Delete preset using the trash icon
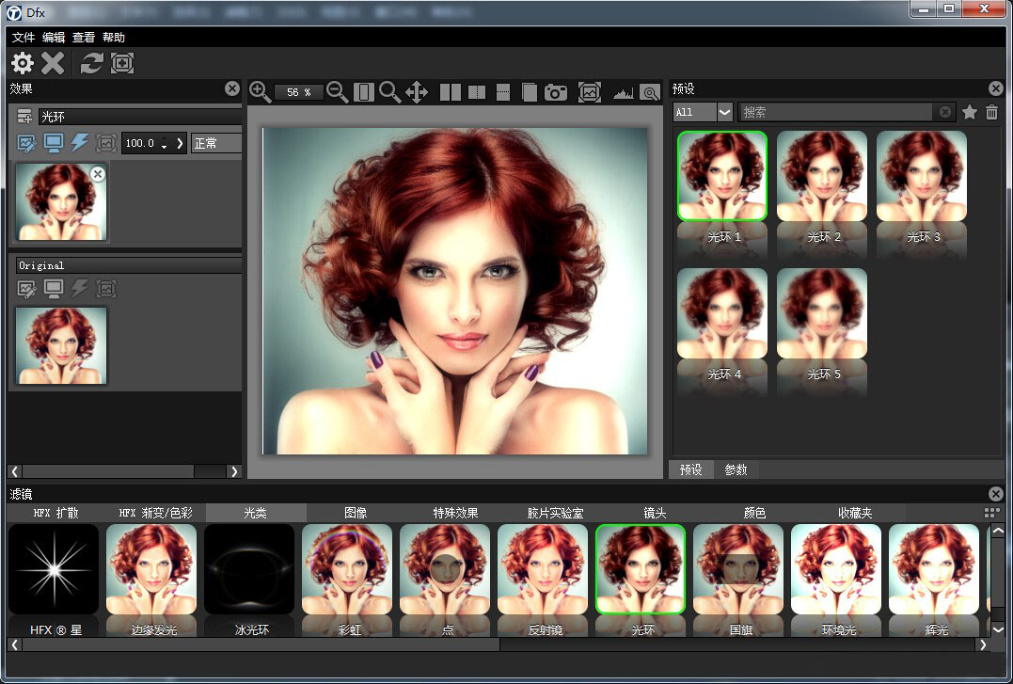The width and height of the screenshot is (1013, 684). pos(991,112)
